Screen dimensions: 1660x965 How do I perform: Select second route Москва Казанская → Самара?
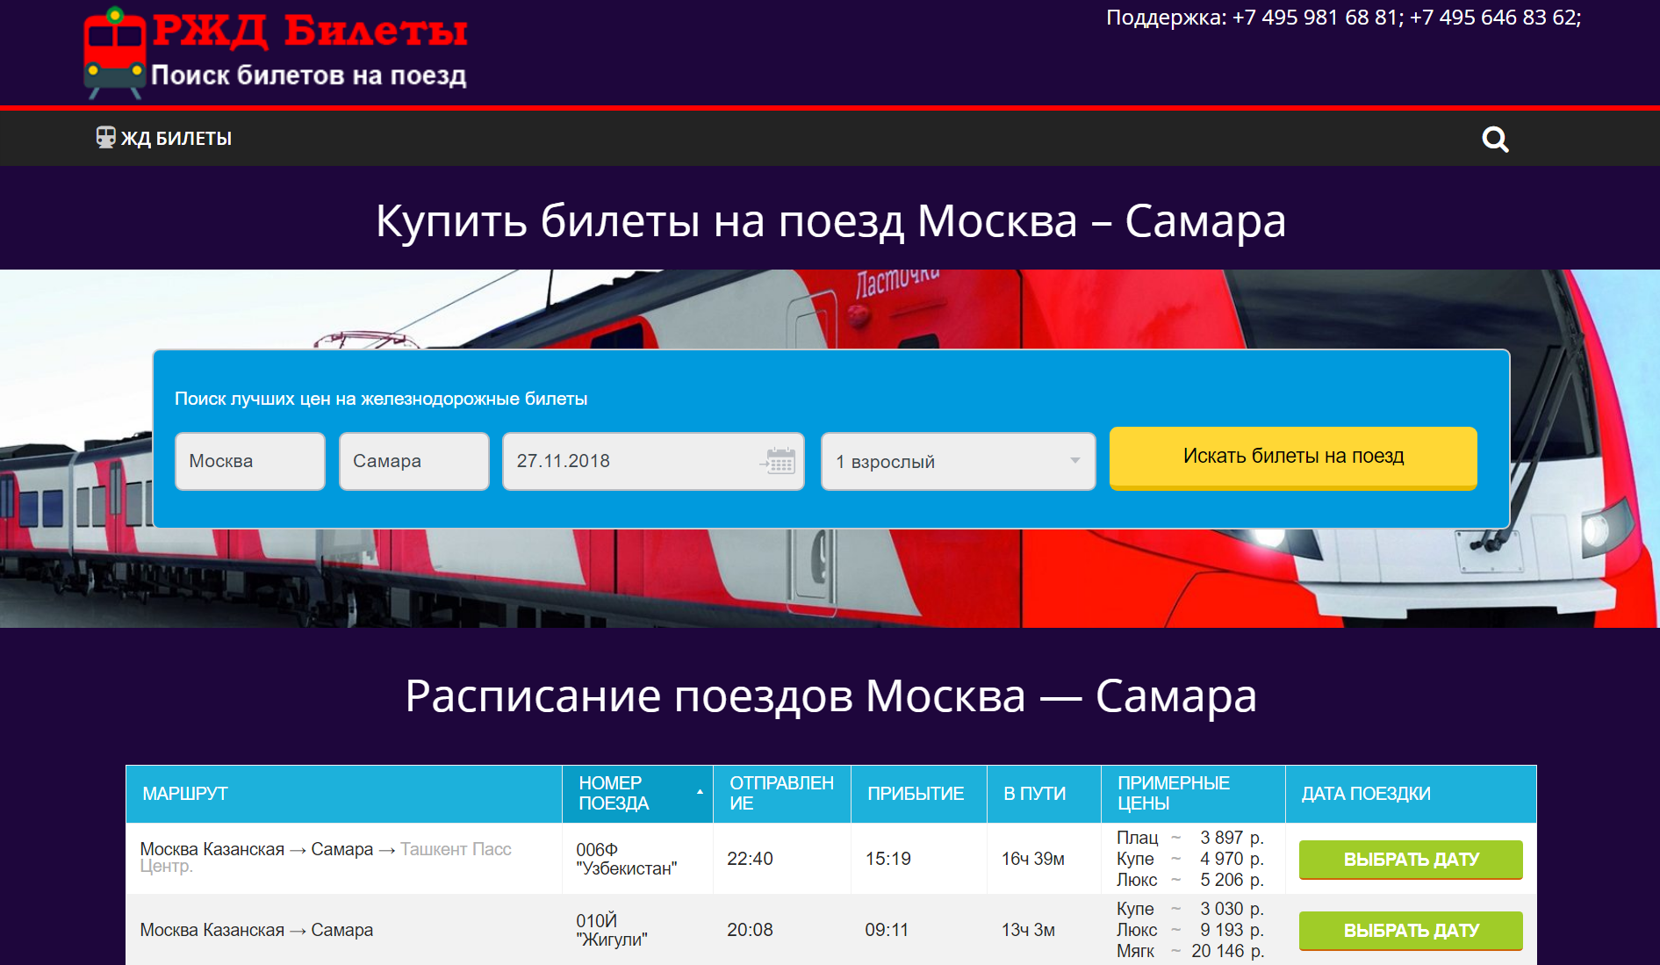pos(256,930)
